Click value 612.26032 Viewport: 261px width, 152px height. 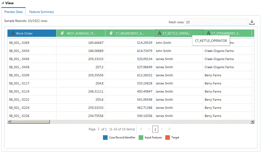[145, 75]
